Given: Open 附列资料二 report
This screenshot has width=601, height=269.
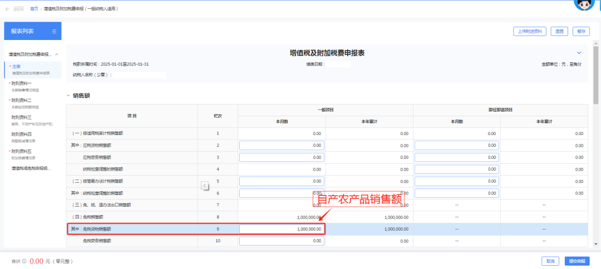Looking at the screenshot, I should 22,101.
